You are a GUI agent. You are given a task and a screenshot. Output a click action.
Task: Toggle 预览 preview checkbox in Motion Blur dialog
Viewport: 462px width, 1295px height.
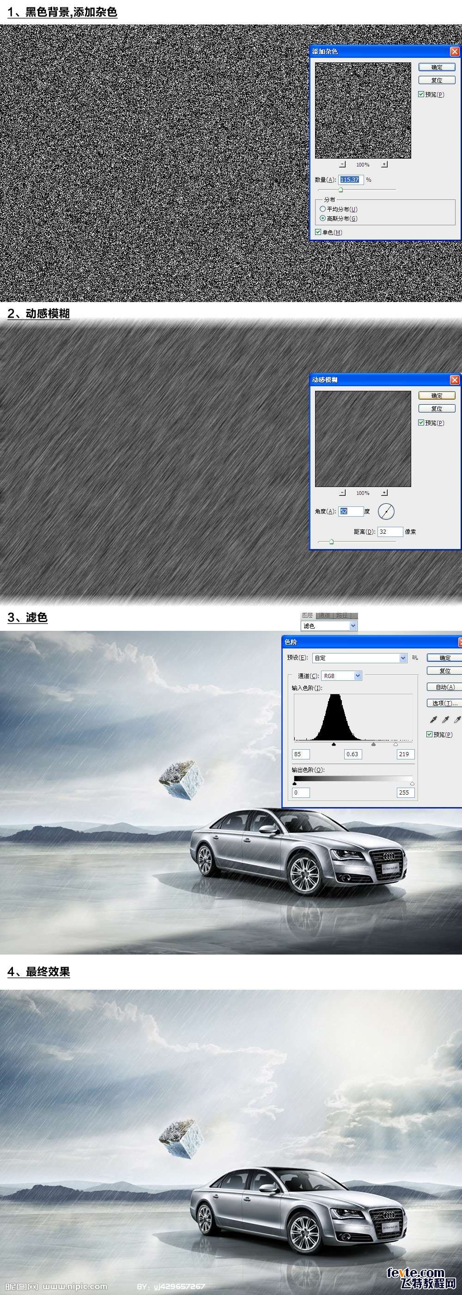(421, 422)
